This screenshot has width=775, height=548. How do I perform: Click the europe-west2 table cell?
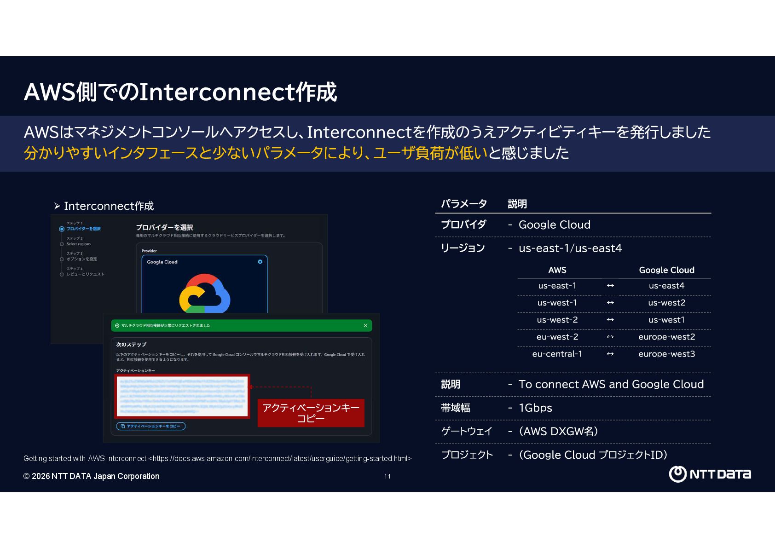click(x=667, y=337)
